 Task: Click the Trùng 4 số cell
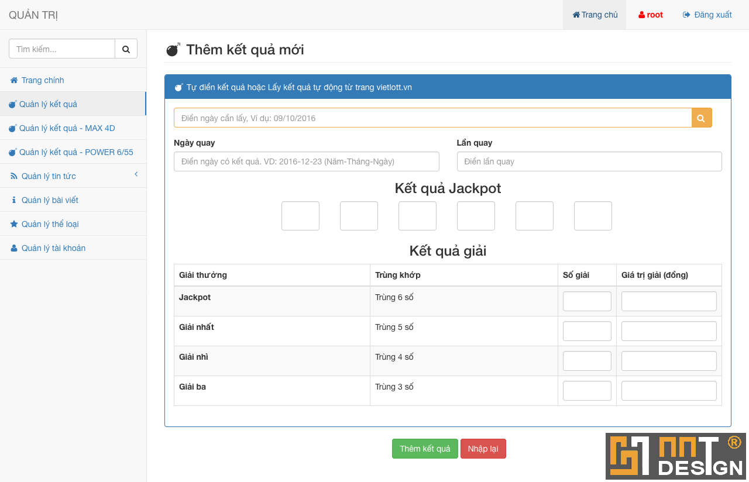pos(464,361)
